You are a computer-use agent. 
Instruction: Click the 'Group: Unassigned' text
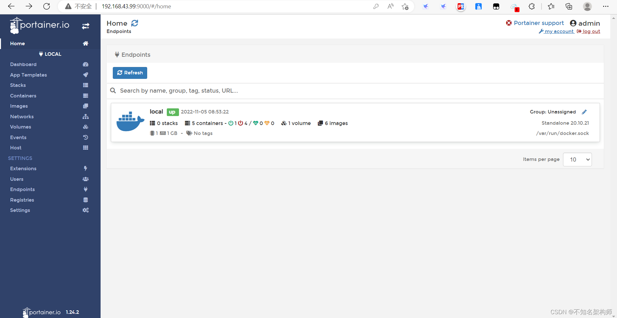pyautogui.click(x=553, y=112)
